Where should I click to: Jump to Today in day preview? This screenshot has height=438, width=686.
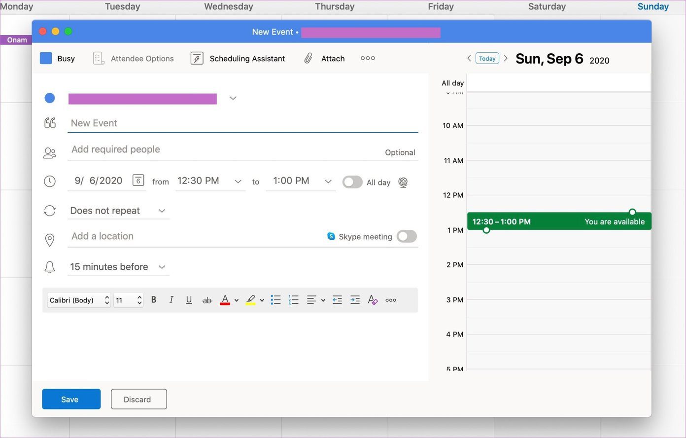point(487,58)
